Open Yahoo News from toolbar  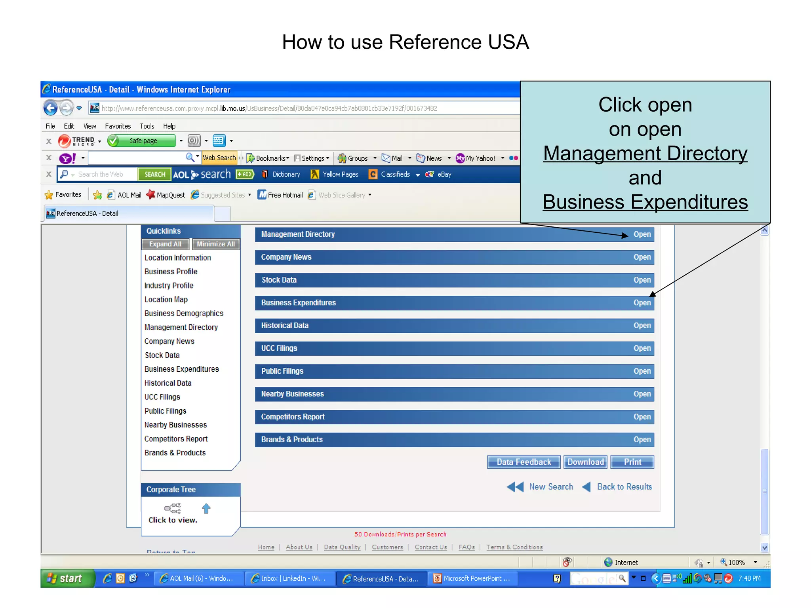[429, 158]
